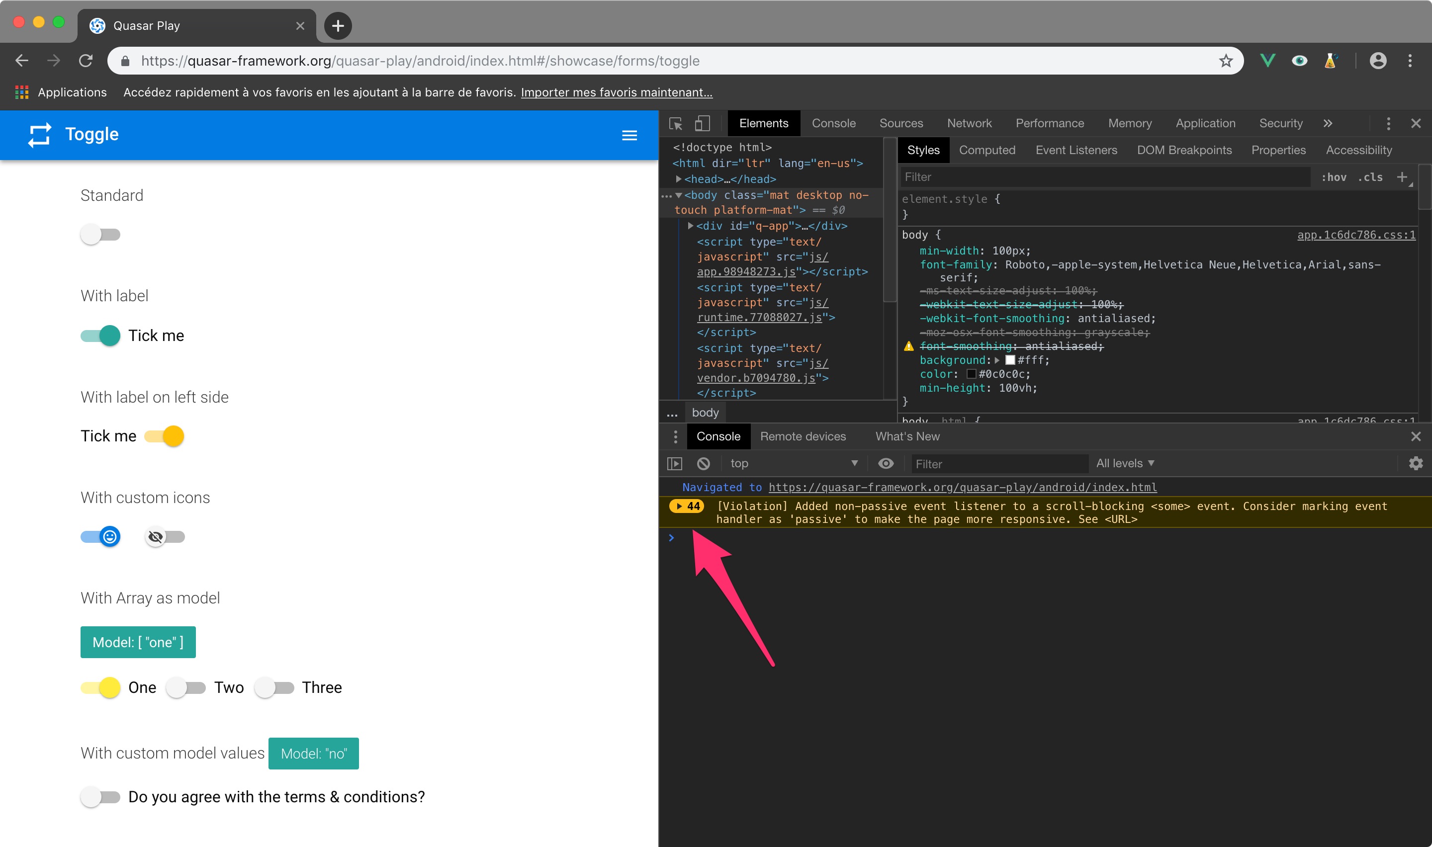Turn off the Tick me toggle
This screenshot has width=1432, height=847.
click(100, 336)
